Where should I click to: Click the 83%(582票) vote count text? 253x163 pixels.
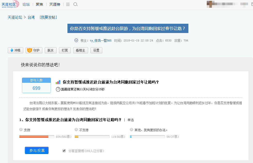tap(64, 137)
